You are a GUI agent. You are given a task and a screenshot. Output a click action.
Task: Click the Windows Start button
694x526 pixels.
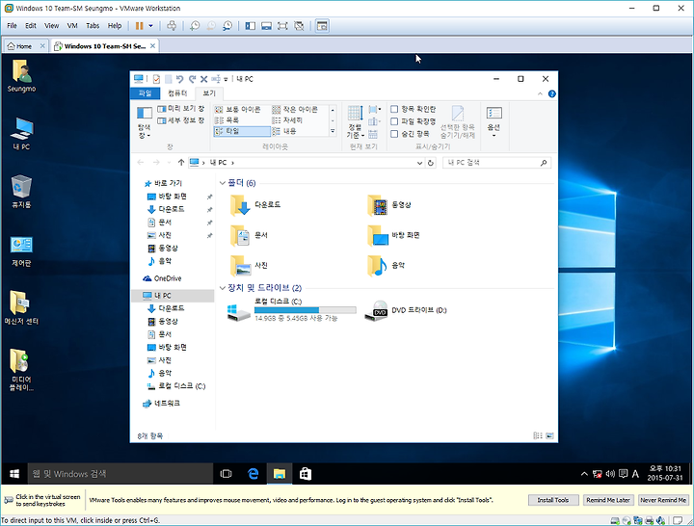click(14, 474)
